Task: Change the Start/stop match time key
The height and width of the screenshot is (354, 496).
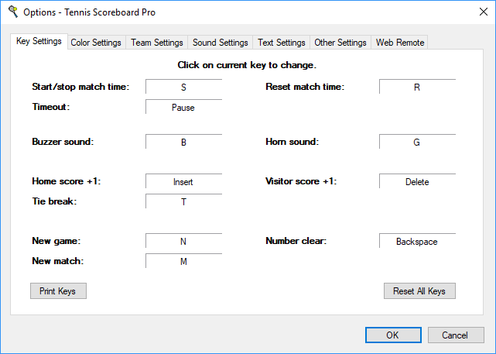Action: click(183, 88)
